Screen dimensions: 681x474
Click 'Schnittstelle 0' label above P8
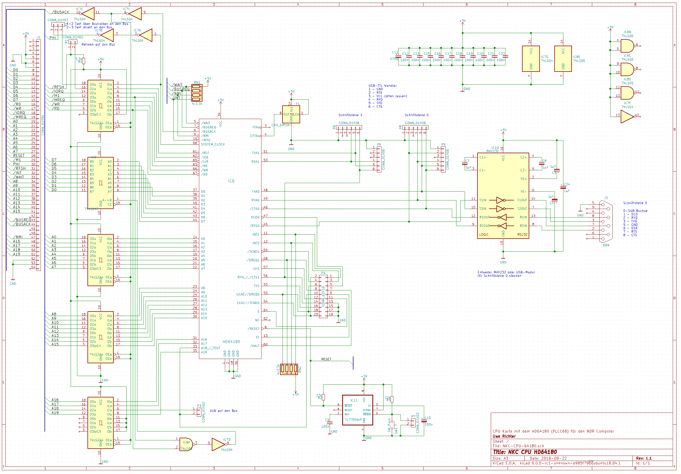(416, 115)
